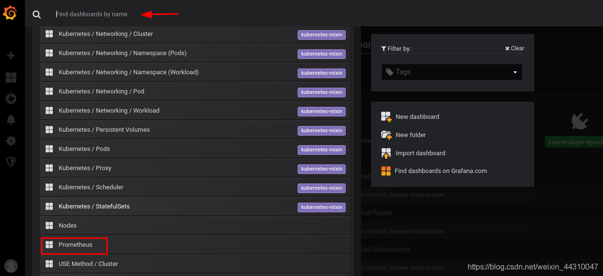603x276 pixels.
Task: Click kubernetes-mixin tag on Kubernetes / Pods row
Action: click(322, 149)
